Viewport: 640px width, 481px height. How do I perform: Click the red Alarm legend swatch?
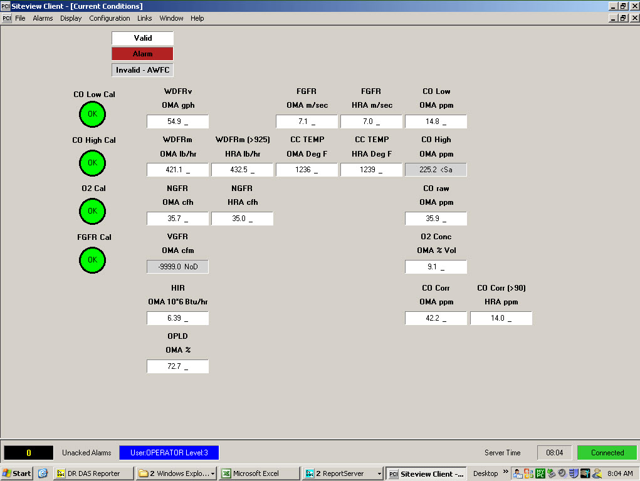point(142,54)
